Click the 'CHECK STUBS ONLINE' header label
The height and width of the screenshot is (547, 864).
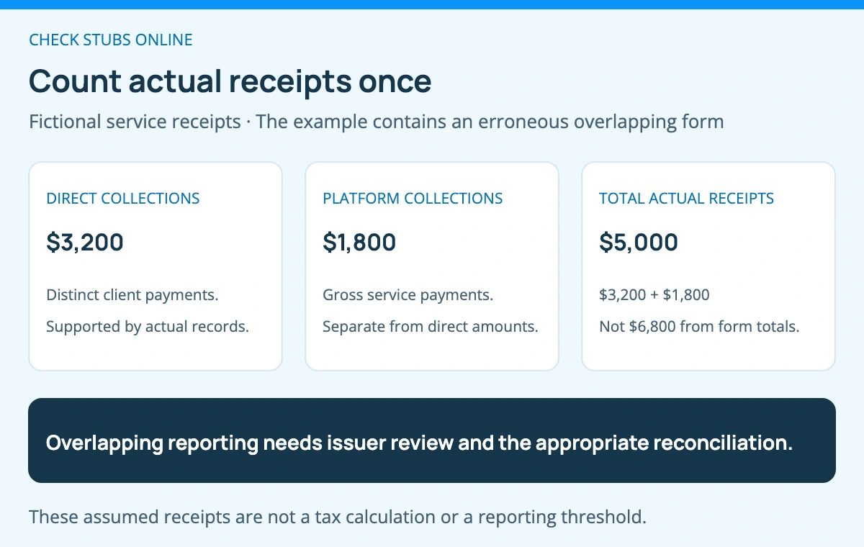[x=111, y=40]
